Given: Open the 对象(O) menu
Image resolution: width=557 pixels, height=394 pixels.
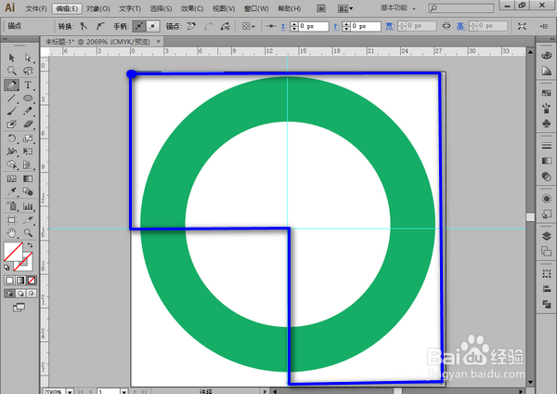Looking at the screenshot, I should pyautogui.click(x=98, y=8).
